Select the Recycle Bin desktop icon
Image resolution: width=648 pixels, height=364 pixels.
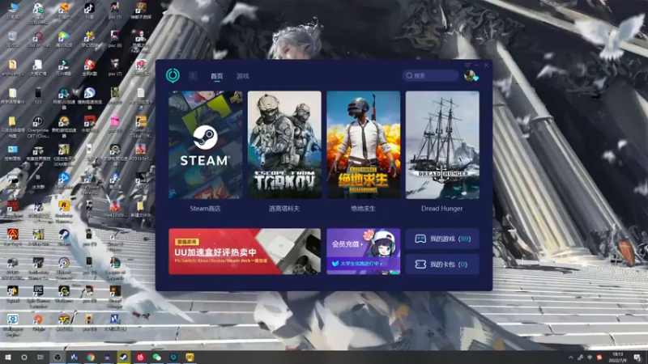point(12,39)
